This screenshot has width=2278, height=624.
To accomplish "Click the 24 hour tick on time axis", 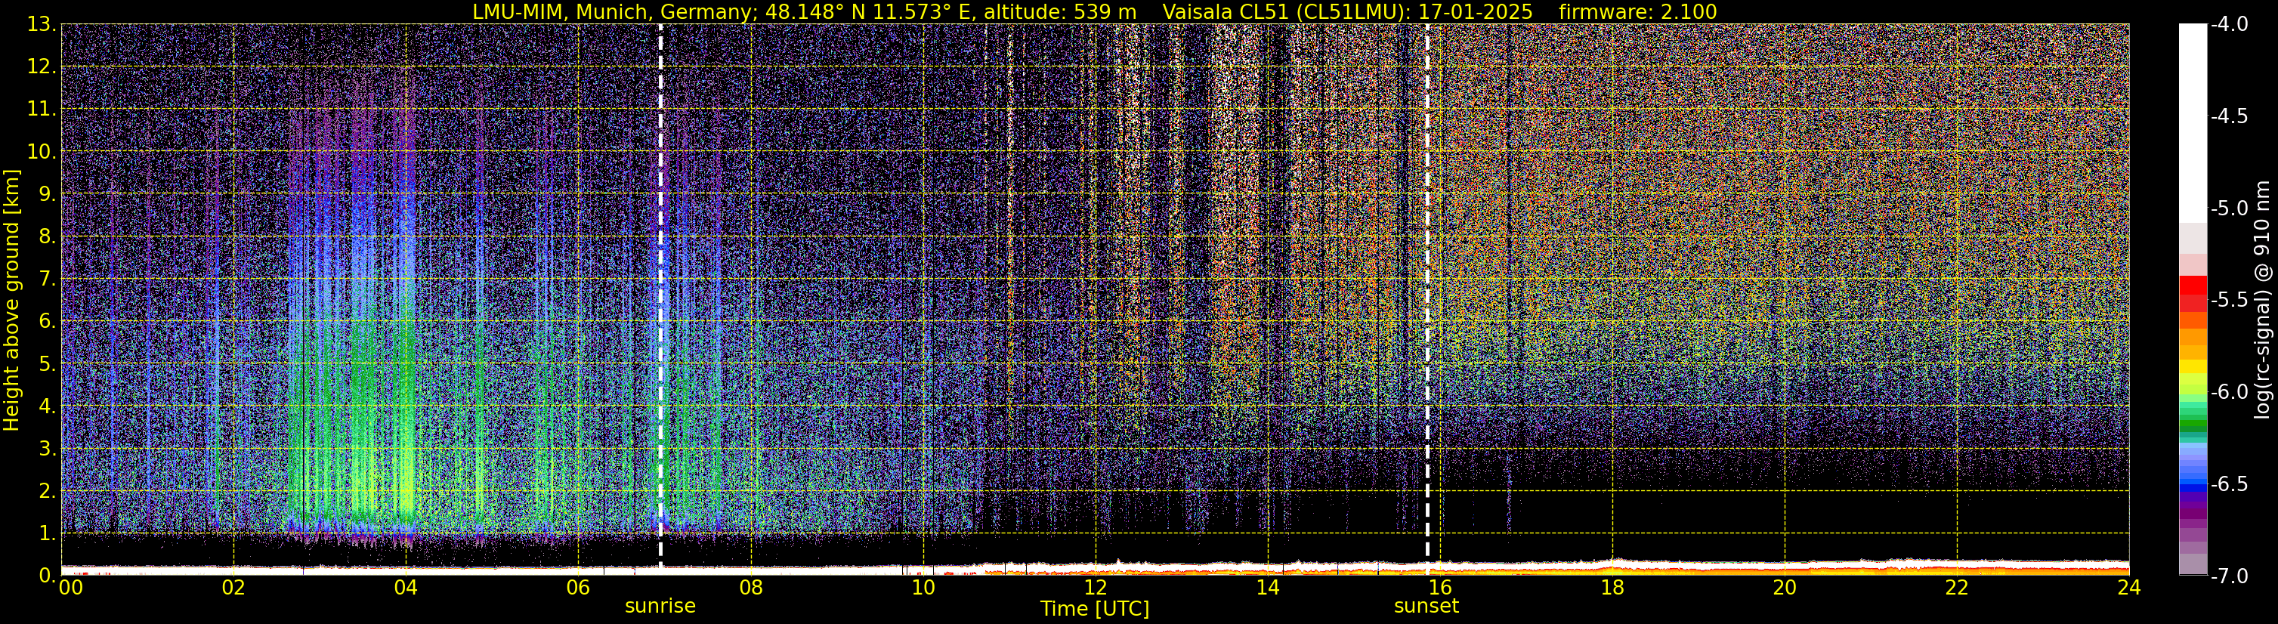I will click(x=2128, y=588).
